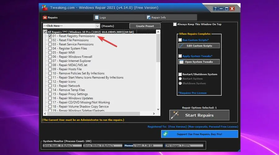The width and height of the screenshot is (279, 155).
Task: Open the help question mark button
Action: pyautogui.click(x=215, y=9)
